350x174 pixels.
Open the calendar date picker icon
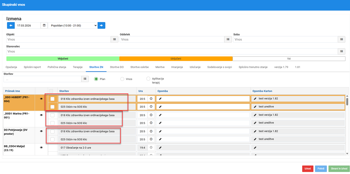point(44,26)
